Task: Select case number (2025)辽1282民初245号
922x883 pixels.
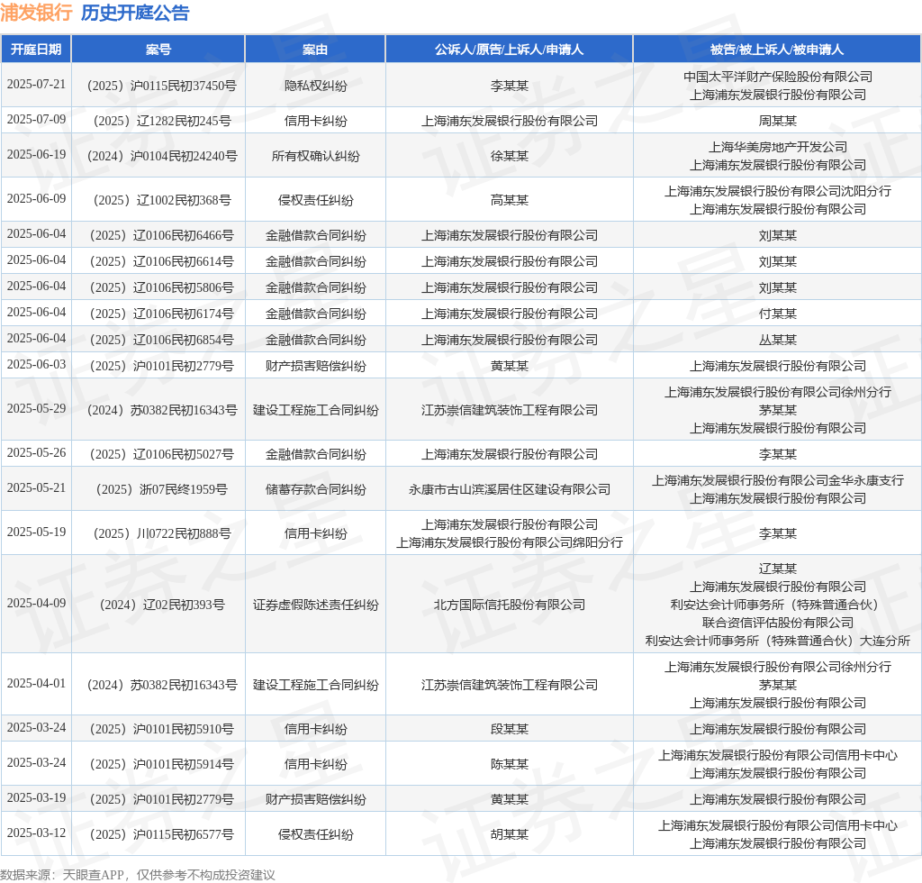Action: point(162,121)
